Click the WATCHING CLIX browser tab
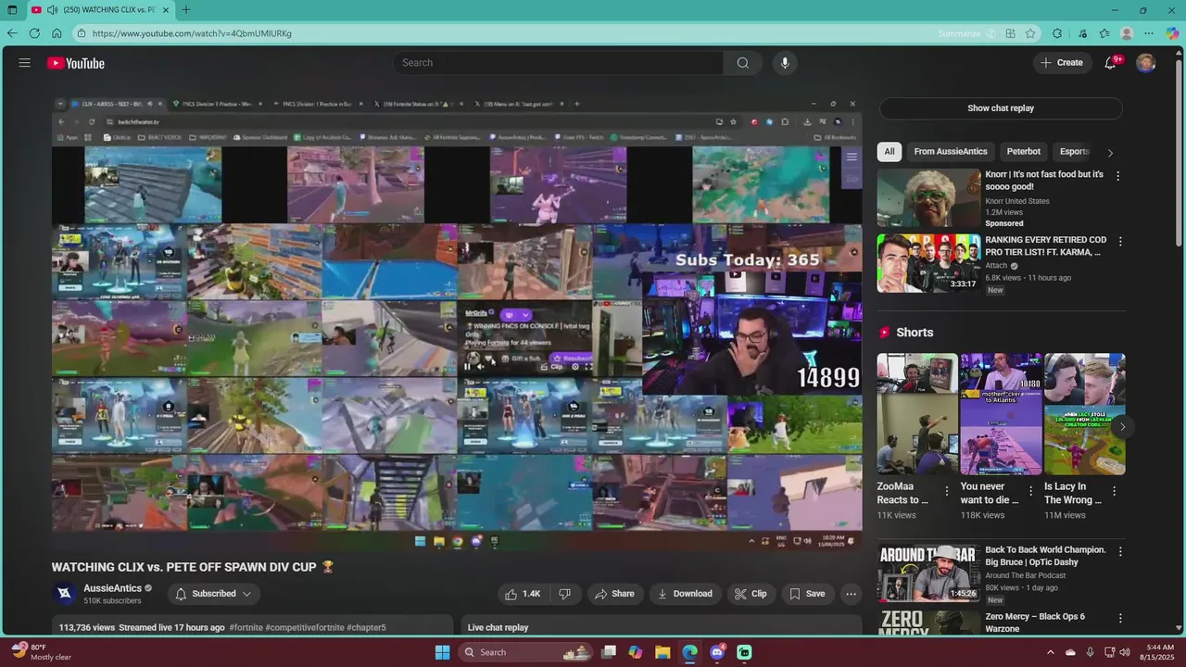1186x667 pixels. click(100, 10)
